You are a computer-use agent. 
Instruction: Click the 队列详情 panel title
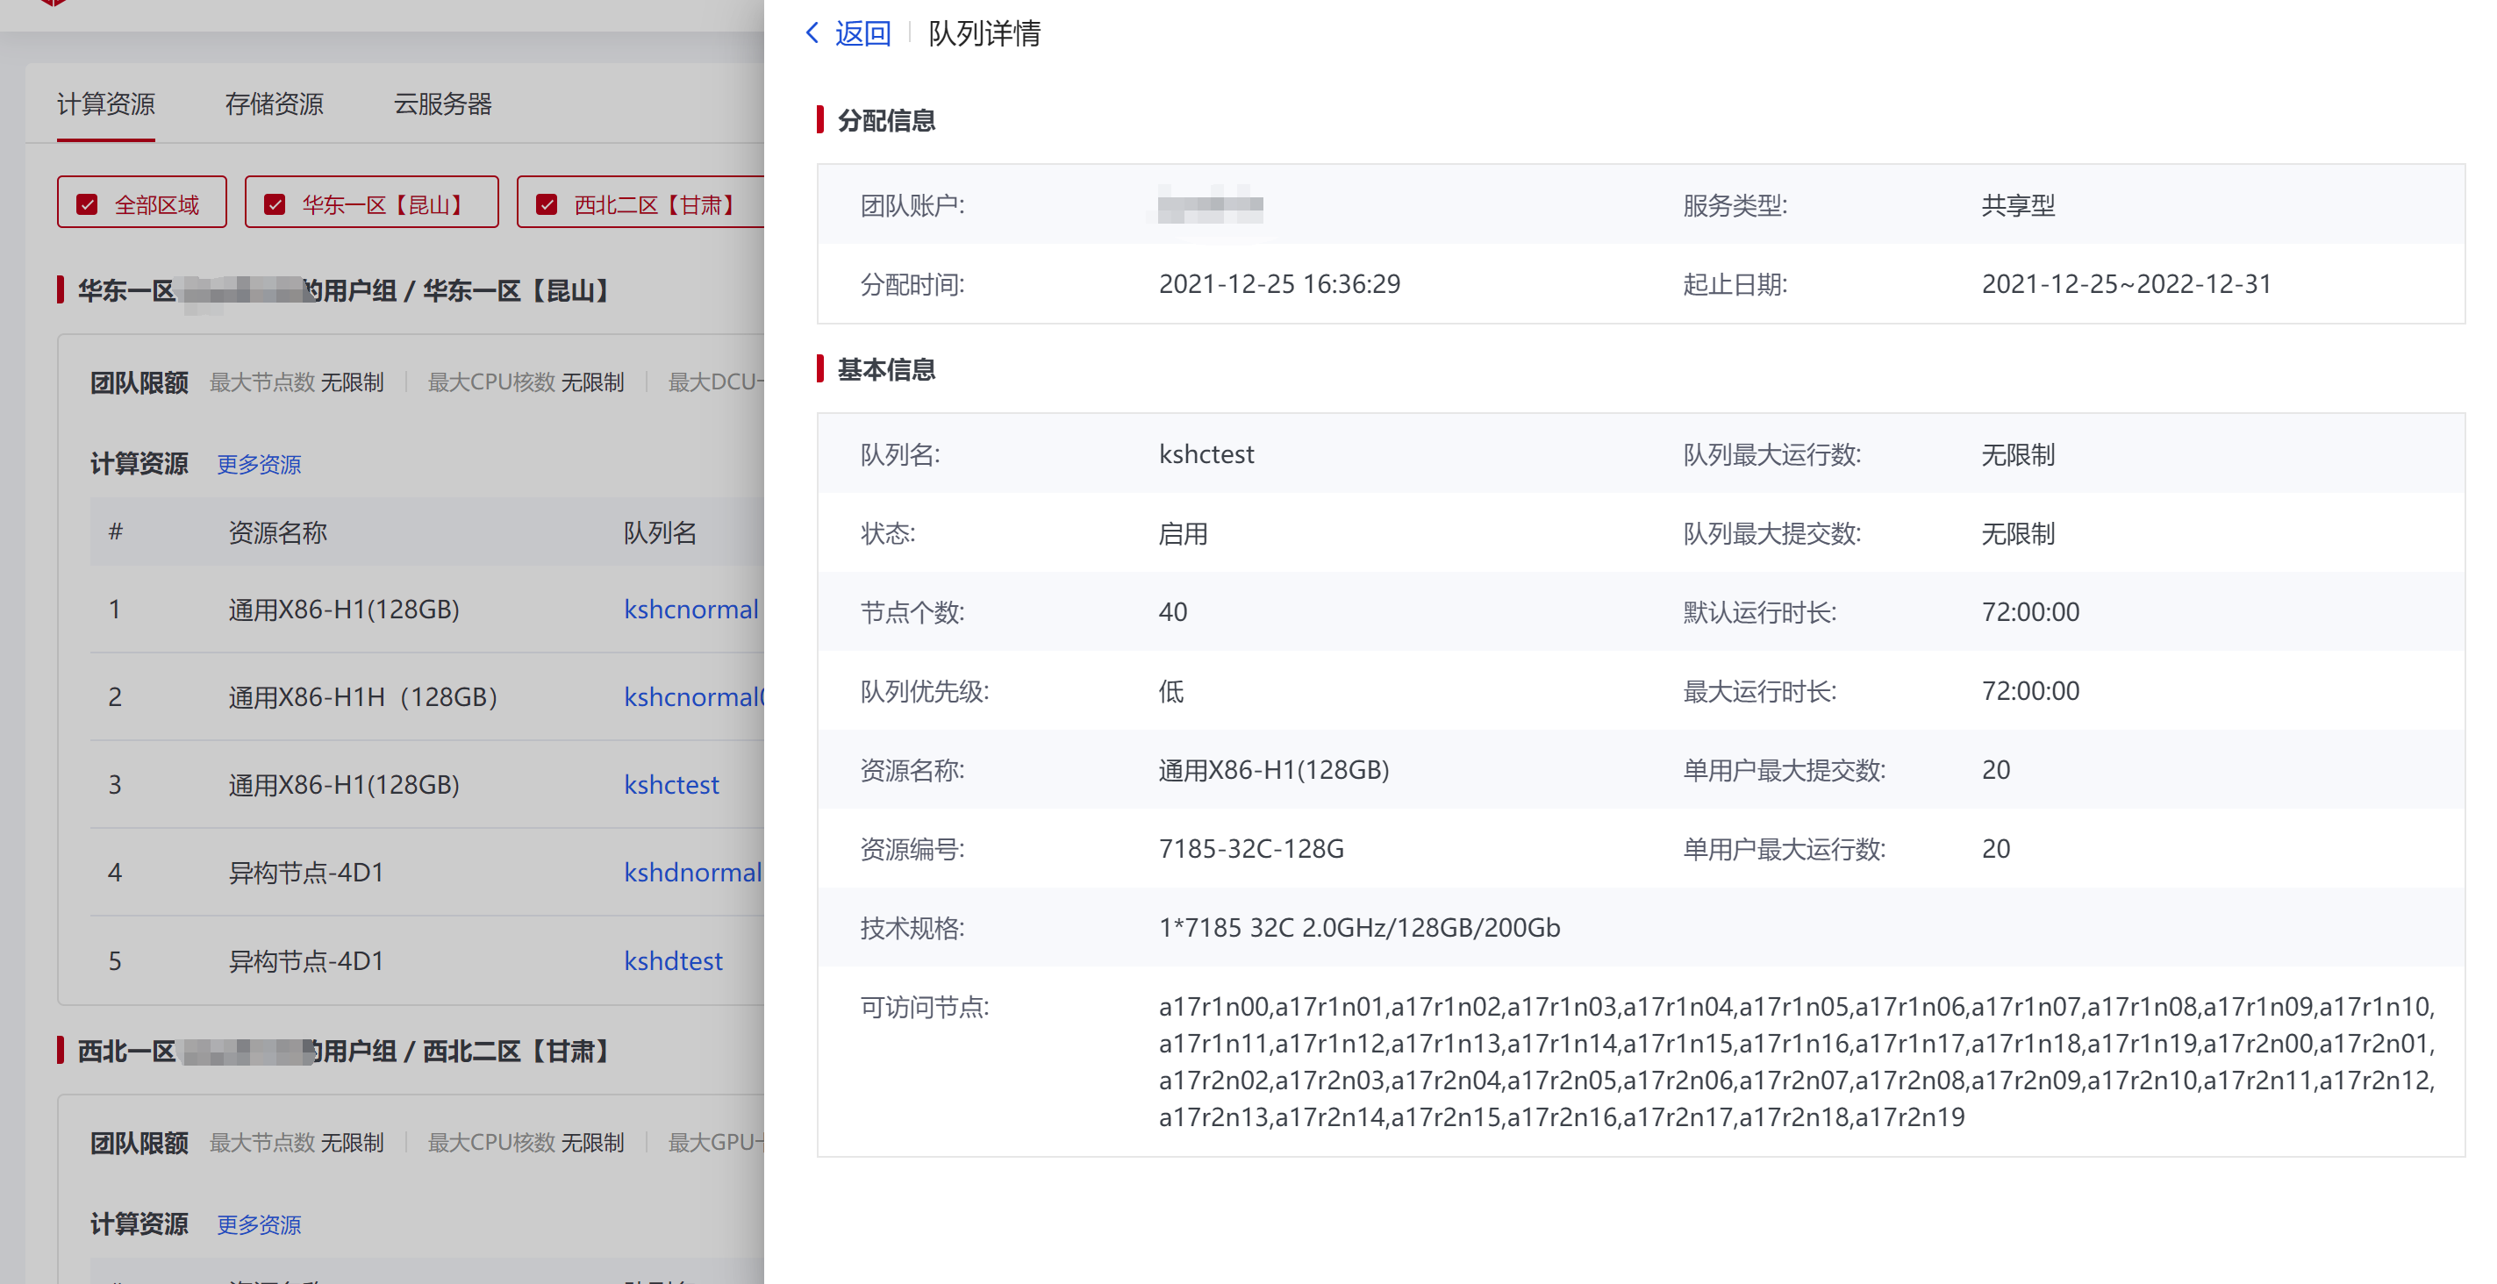coord(984,34)
